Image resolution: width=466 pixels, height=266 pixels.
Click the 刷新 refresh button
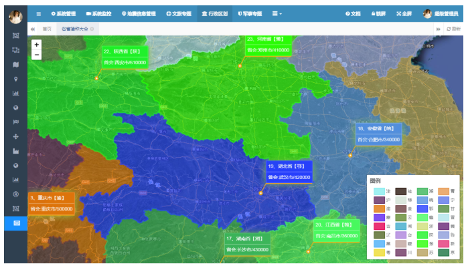point(454,29)
